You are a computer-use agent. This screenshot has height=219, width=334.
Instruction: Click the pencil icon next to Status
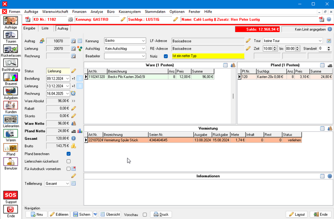(73, 71)
